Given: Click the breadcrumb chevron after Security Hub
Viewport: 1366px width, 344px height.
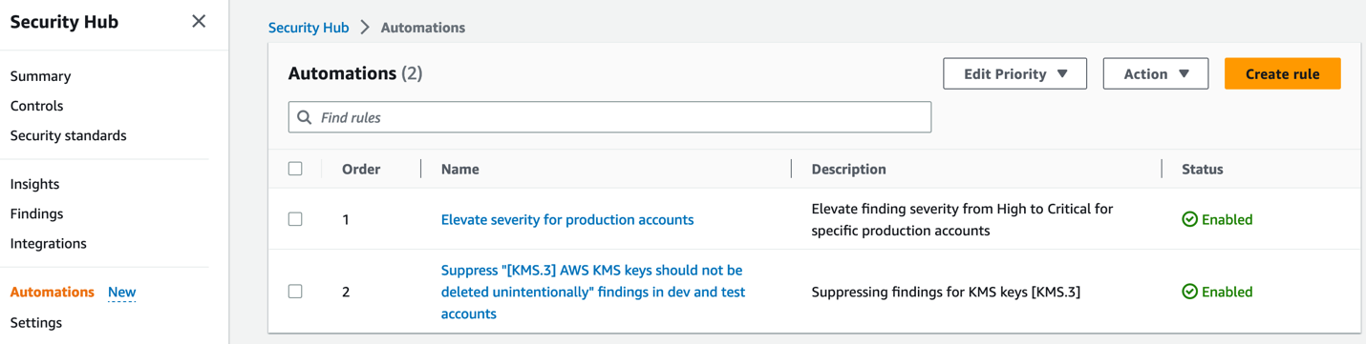Looking at the screenshot, I should [x=365, y=28].
